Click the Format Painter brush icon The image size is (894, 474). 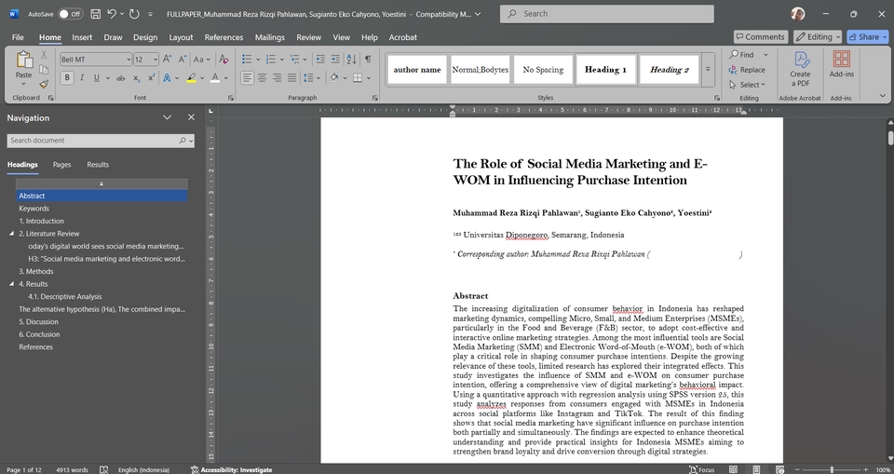pyautogui.click(x=44, y=85)
